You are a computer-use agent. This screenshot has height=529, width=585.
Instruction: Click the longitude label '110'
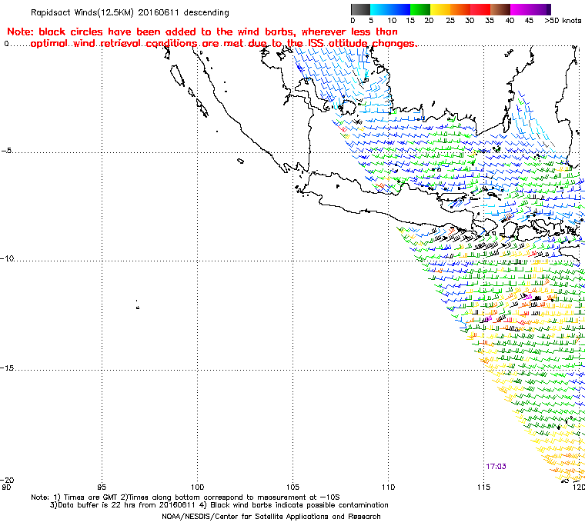pyautogui.click(x=389, y=487)
